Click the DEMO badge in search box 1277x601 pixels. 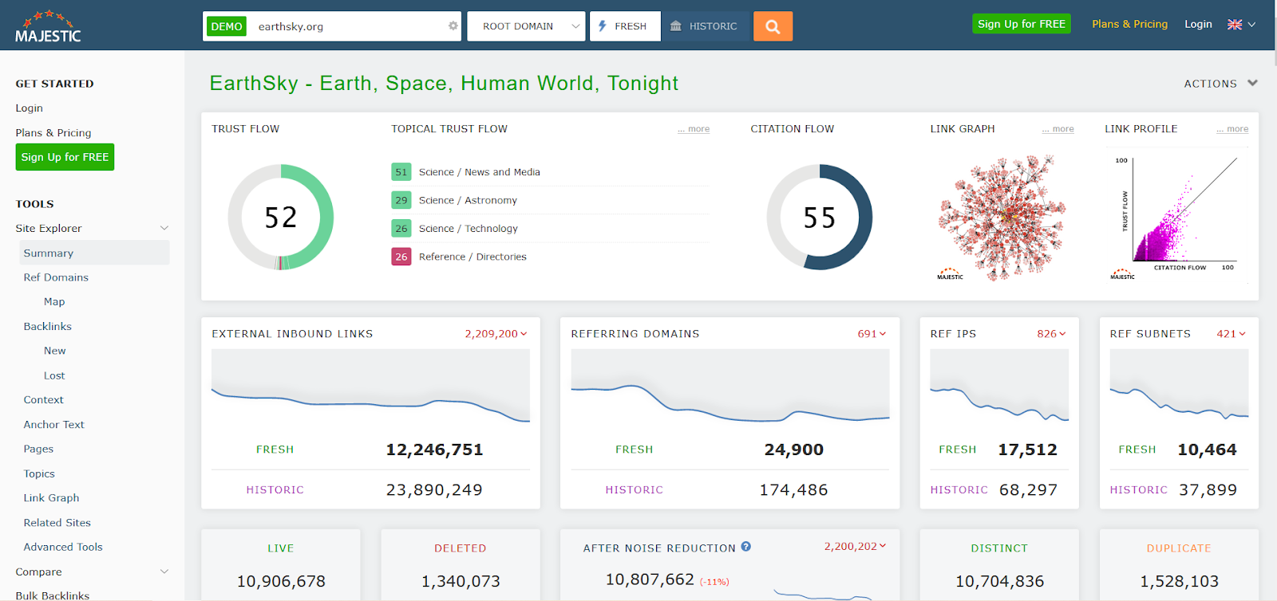click(227, 26)
